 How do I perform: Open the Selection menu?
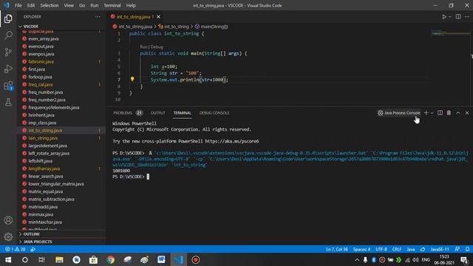point(50,5)
